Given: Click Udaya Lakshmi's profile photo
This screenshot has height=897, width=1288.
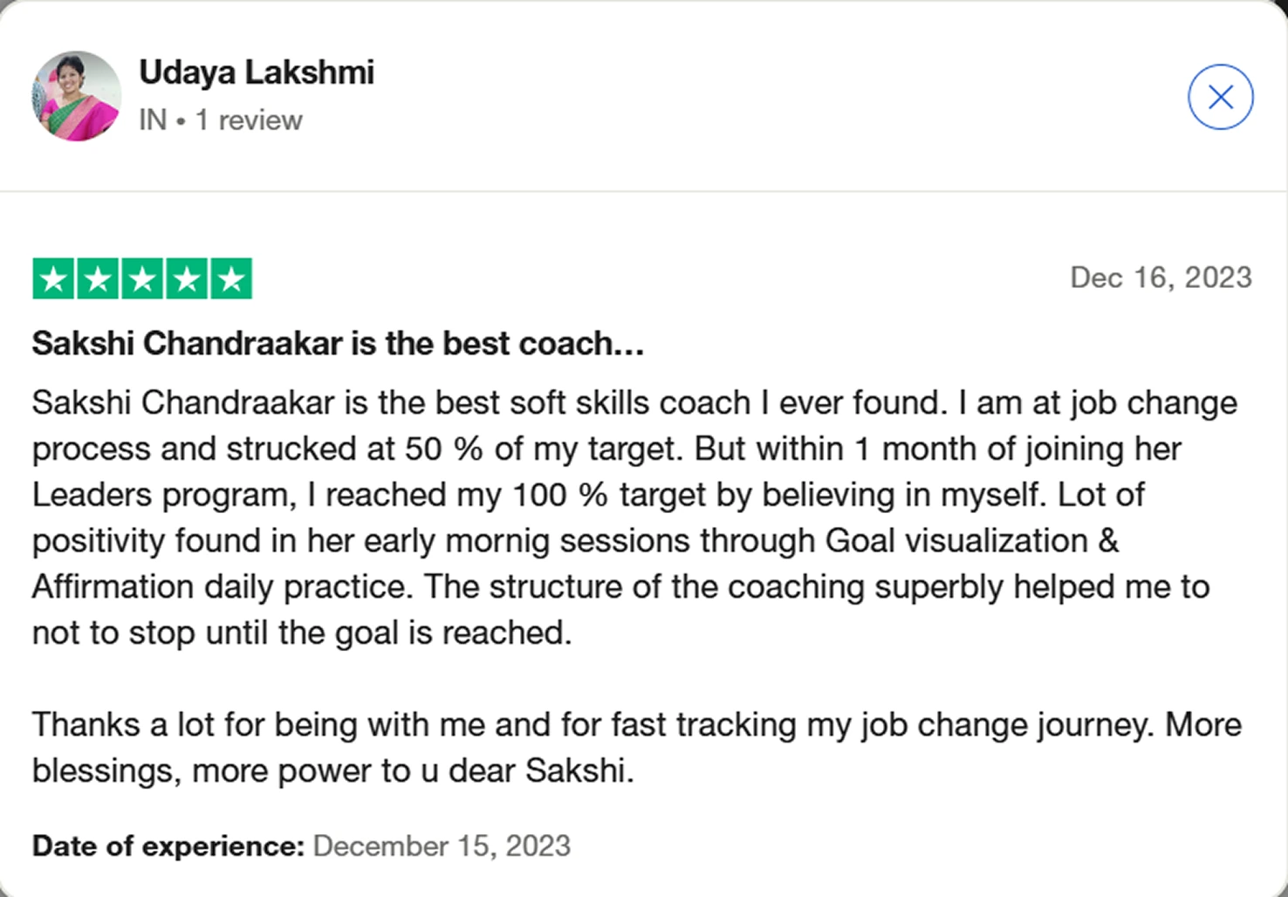Looking at the screenshot, I should pyautogui.click(x=77, y=96).
